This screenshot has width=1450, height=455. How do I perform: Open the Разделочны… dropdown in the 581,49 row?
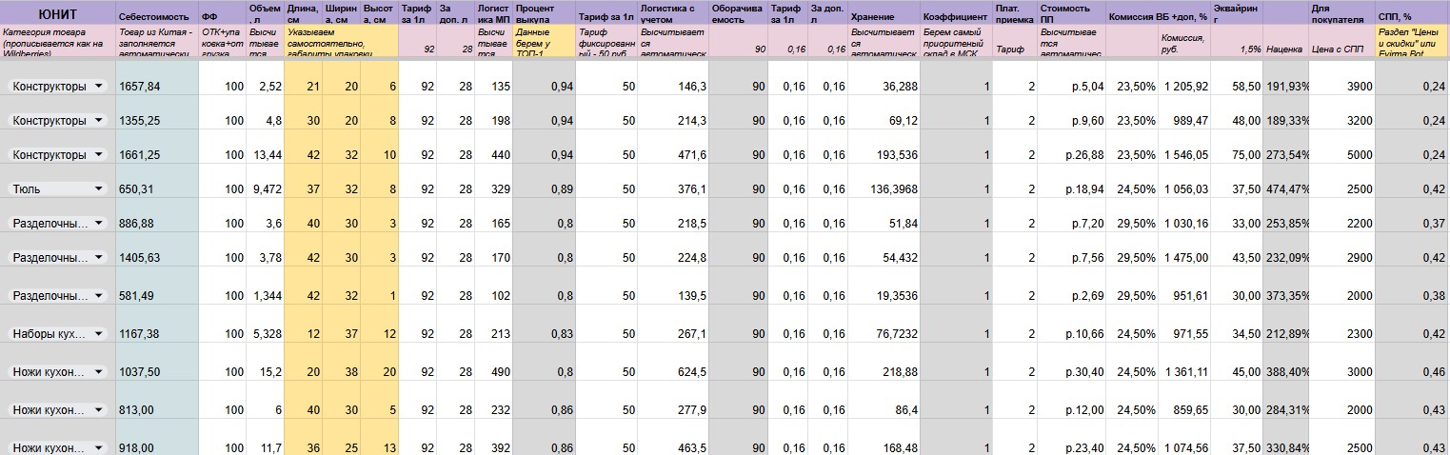coord(98,296)
